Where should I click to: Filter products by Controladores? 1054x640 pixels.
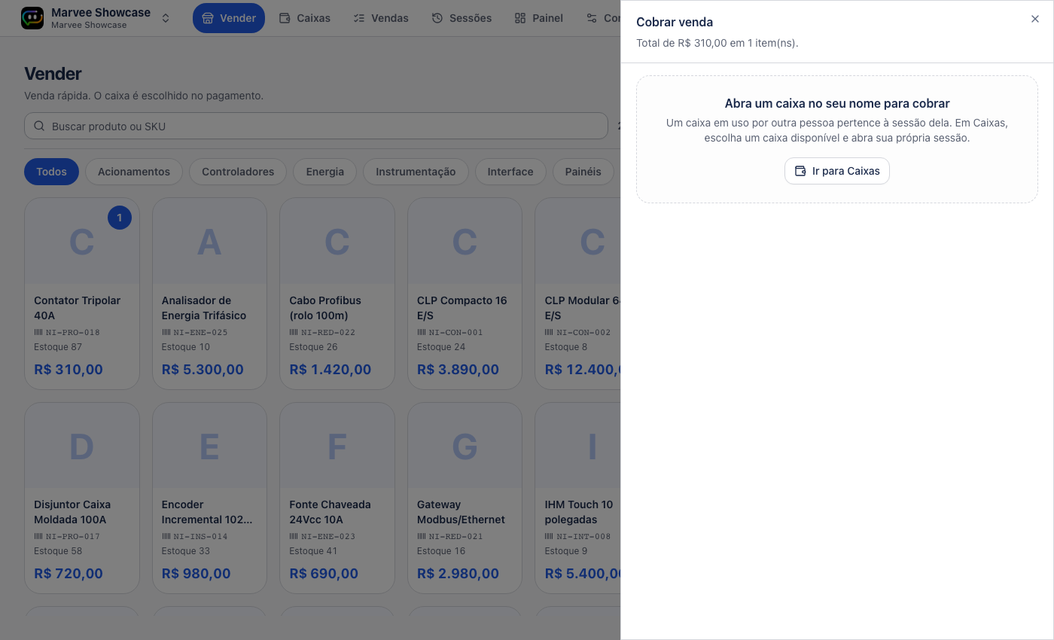click(x=238, y=172)
